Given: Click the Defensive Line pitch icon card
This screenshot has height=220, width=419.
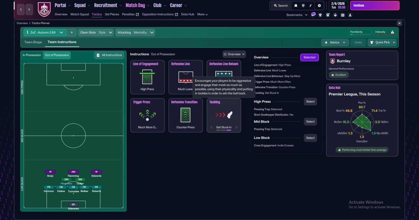Looking at the screenshot, I should click(x=185, y=77).
